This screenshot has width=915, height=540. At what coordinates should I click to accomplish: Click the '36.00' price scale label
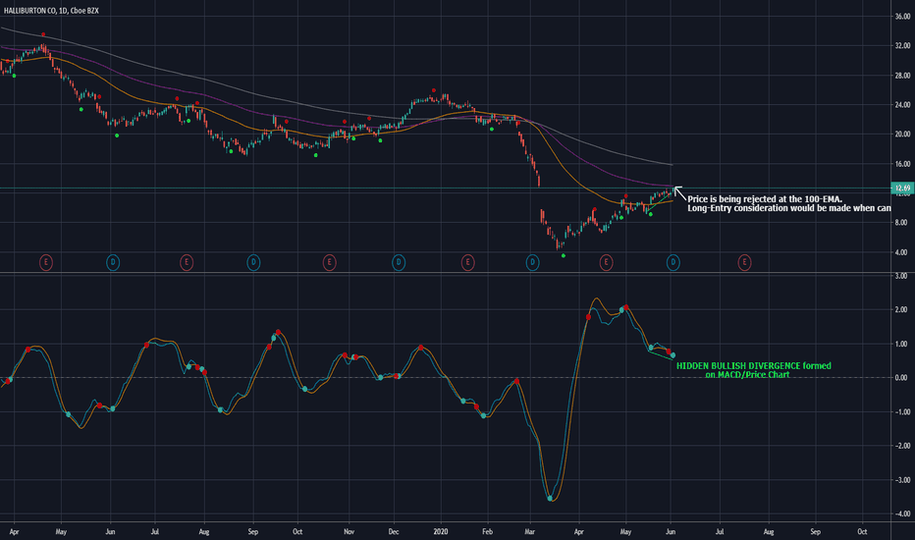tap(902, 17)
